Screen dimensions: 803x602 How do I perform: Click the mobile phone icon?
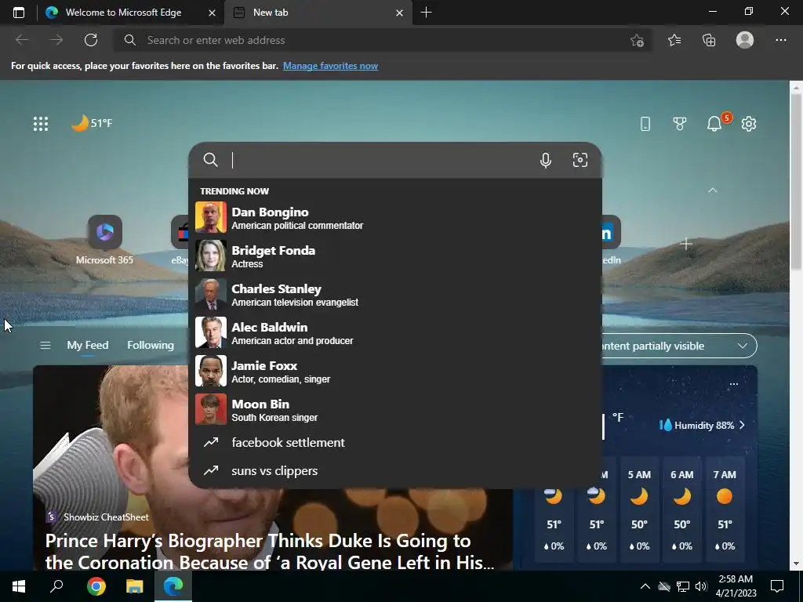pos(645,123)
